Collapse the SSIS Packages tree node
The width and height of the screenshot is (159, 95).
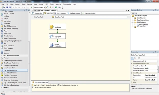tap(132, 22)
